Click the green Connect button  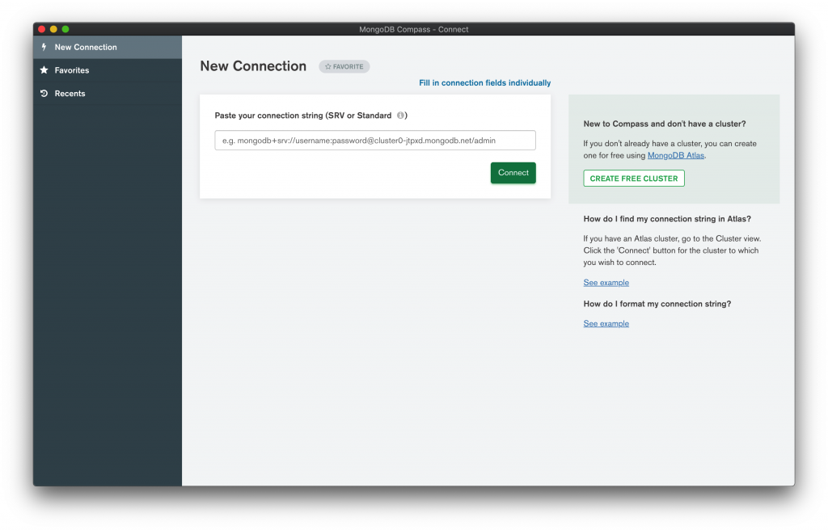point(513,173)
